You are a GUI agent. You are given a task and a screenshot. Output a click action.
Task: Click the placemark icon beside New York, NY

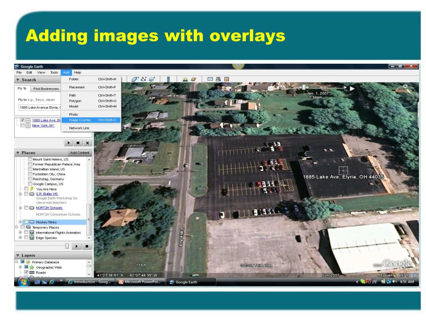(28, 125)
